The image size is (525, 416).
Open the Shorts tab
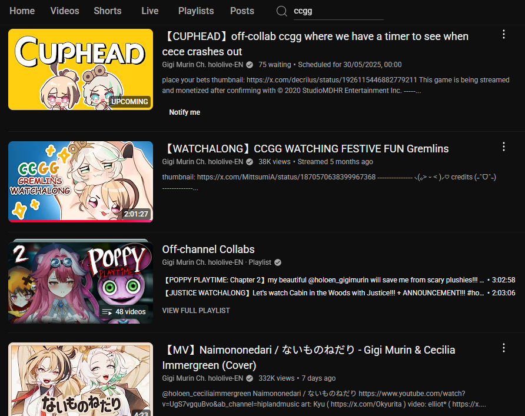108,11
